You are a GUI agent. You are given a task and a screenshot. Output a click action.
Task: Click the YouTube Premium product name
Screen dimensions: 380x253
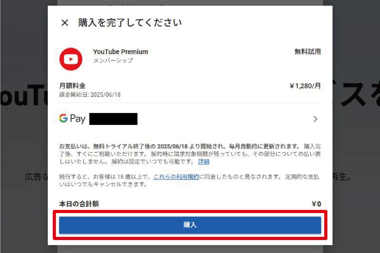[121, 52]
